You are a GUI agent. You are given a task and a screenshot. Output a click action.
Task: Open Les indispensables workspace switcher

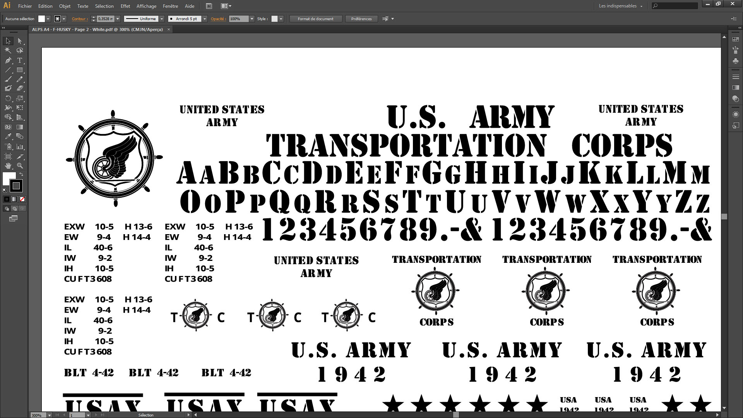tap(620, 6)
